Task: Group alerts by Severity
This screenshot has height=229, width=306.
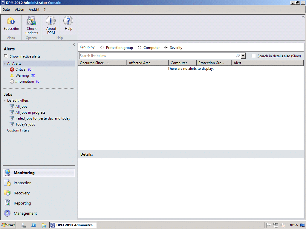Action: tap(166, 47)
